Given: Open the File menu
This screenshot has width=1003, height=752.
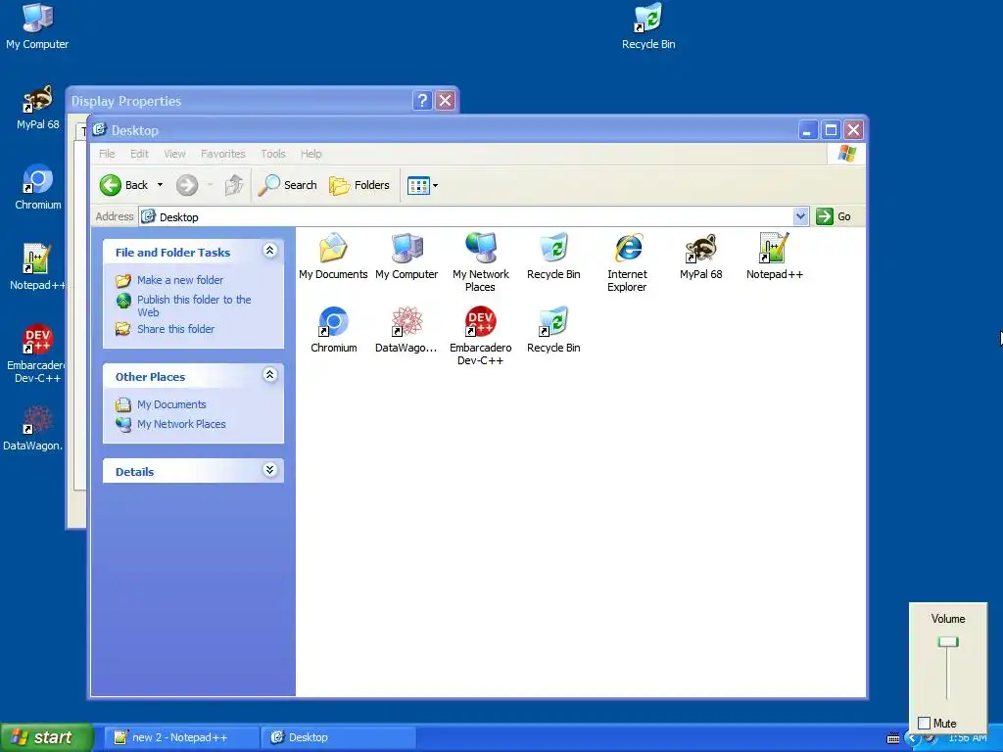Looking at the screenshot, I should [107, 154].
